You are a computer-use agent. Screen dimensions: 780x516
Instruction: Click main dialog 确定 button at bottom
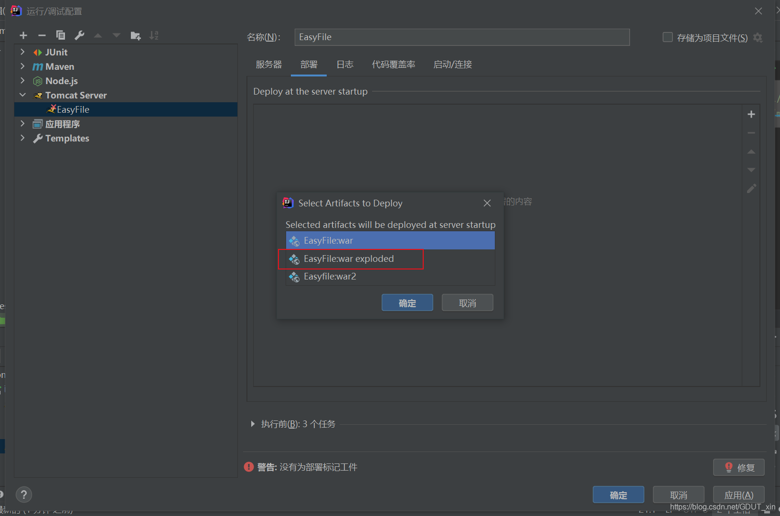click(x=619, y=495)
